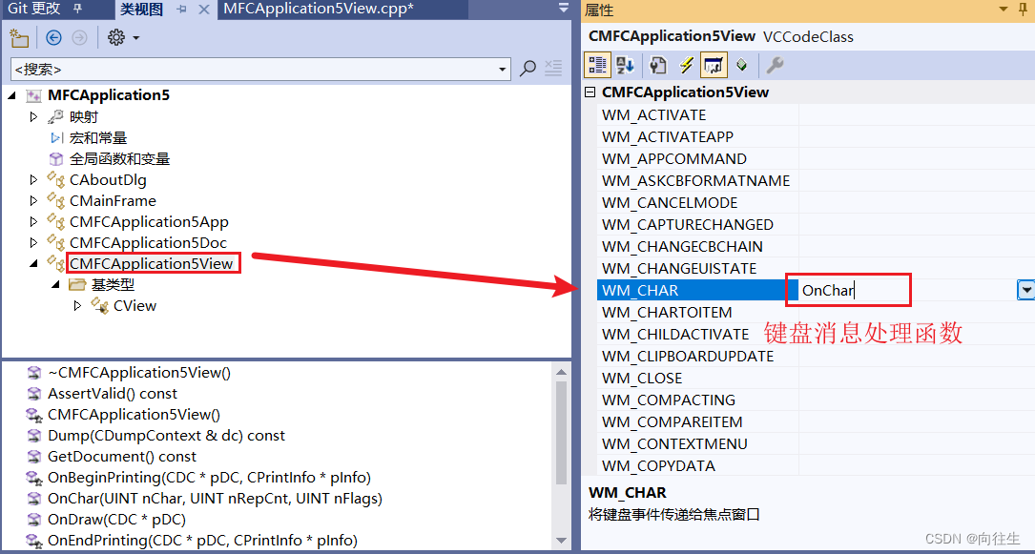Select the OnBeginPrinting member
Viewport: 1035px width, 554px height.
(209, 478)
